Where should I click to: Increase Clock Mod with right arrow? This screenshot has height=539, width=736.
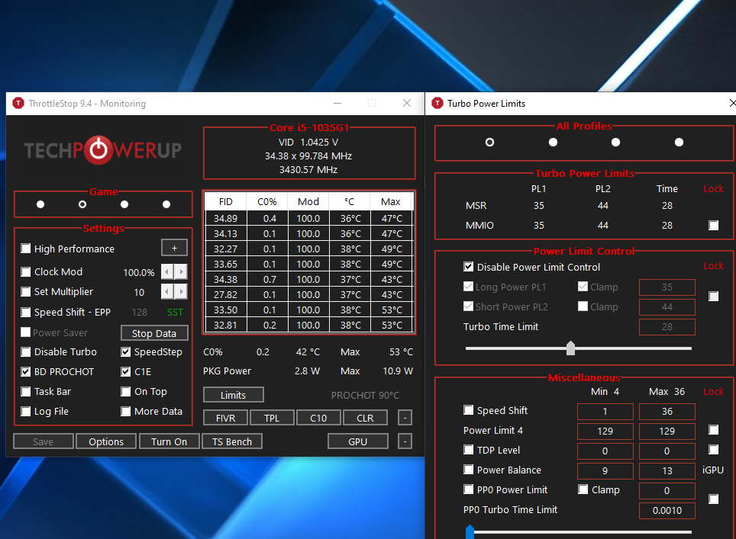coord(181,271)
